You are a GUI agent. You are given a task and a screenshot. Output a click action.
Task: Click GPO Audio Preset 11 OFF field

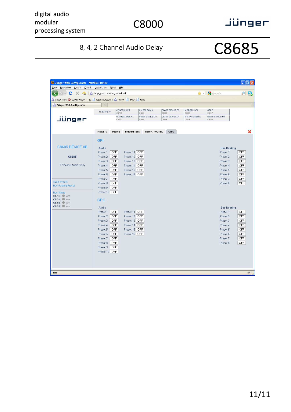coord(140,212)
